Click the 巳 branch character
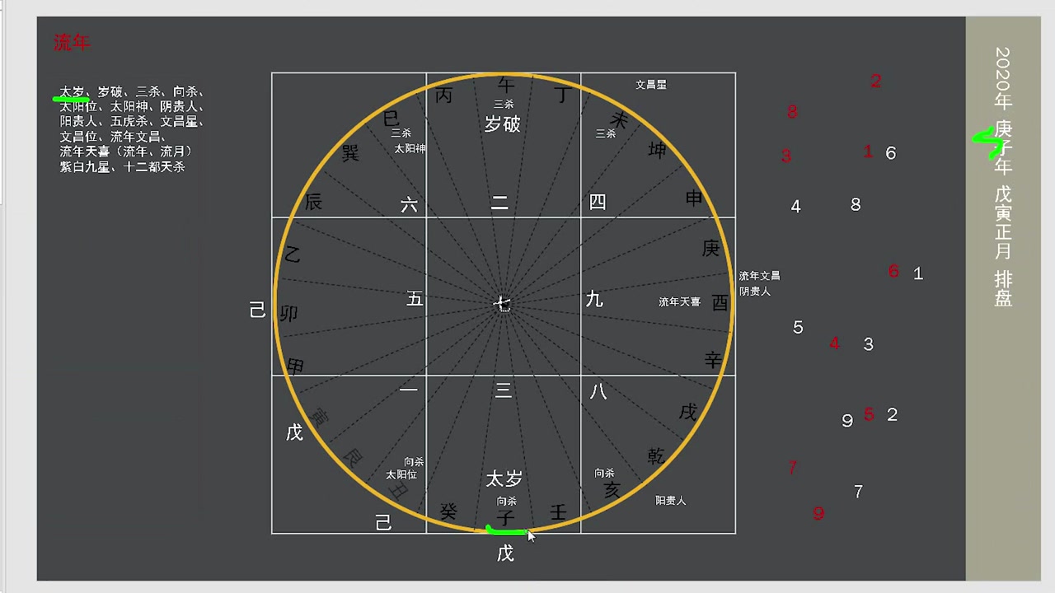1055x593 pixels. (392, 119)
